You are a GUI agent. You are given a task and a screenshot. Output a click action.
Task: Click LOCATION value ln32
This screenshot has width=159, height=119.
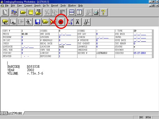tap(61, 47)
